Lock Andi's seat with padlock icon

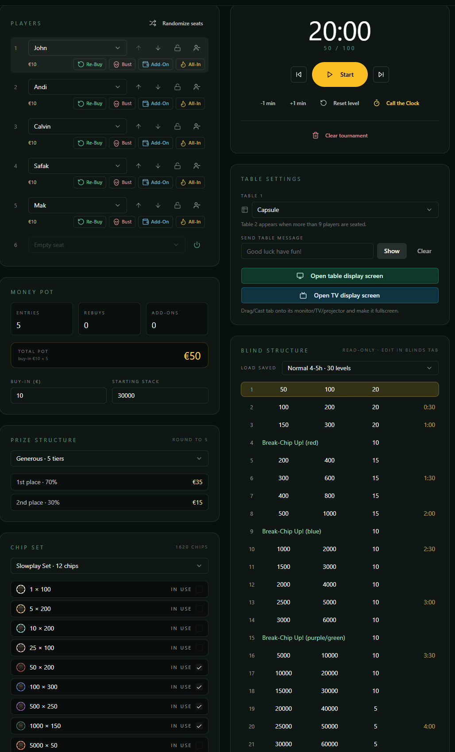coord(177,87)
